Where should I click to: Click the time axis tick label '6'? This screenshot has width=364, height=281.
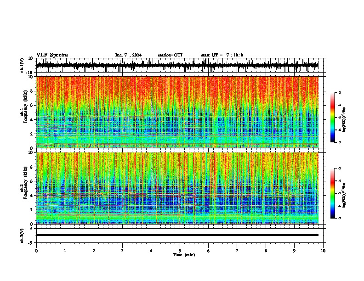[x=209, y=251]
